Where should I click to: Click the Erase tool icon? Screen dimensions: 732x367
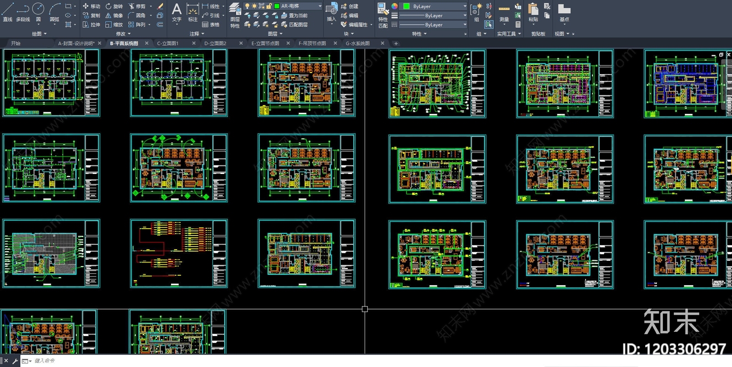tap(160, 6)
